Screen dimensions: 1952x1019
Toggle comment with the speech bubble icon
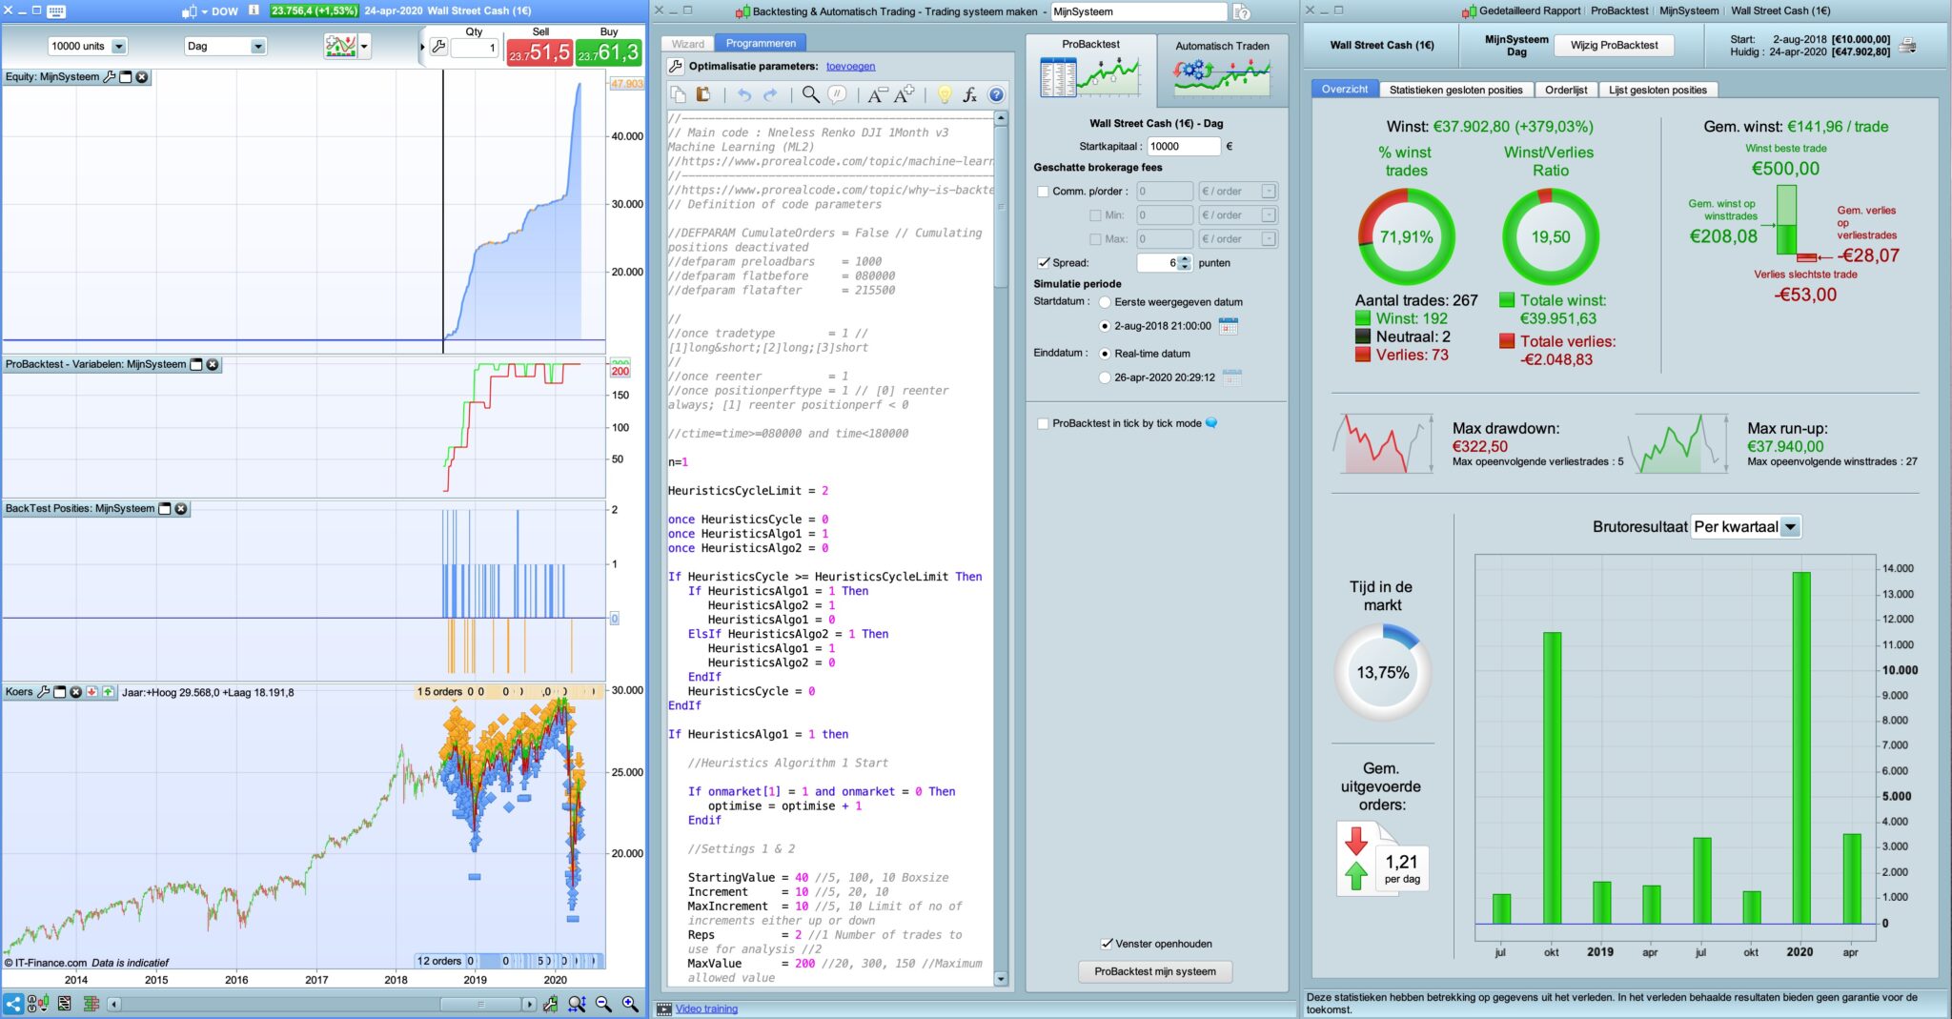[837, 94]
